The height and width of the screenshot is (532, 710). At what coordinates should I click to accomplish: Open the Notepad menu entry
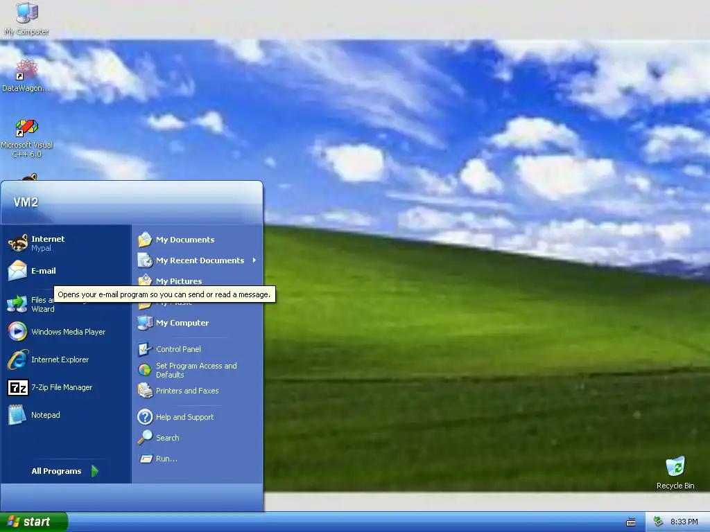(66, 415)
